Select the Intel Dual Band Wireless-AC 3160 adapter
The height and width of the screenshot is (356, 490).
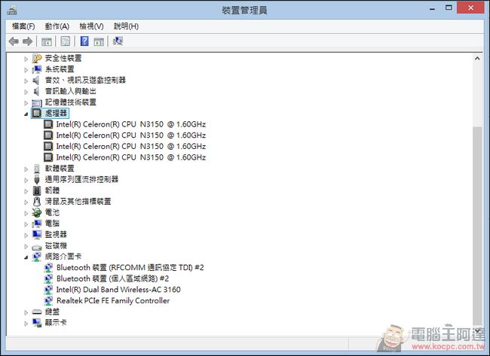[x=118, y=290]
